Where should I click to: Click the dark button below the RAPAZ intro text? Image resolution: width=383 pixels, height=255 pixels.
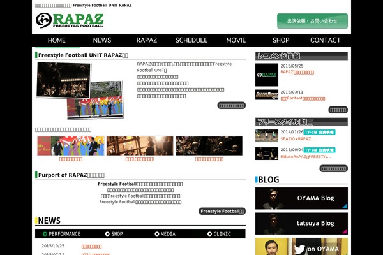click(231, 105)
